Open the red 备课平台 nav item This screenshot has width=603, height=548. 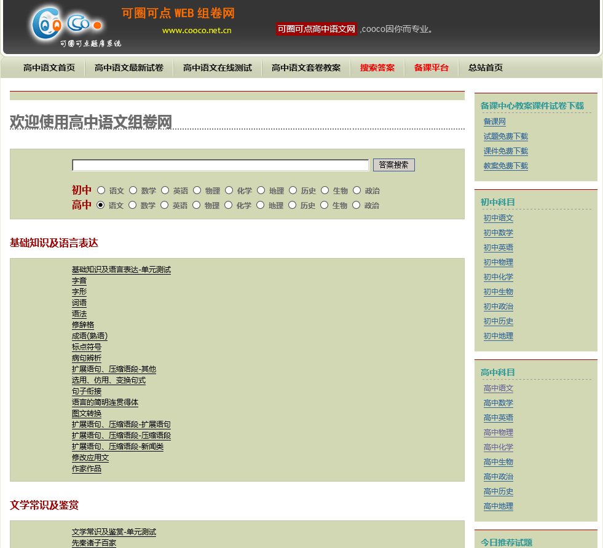pyautogui.click(x=431, y=68)
